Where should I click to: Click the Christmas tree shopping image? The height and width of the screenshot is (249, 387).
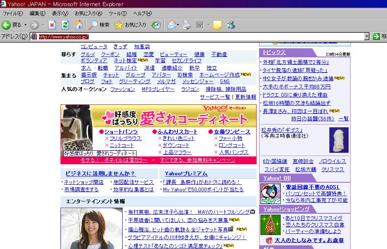270,225
